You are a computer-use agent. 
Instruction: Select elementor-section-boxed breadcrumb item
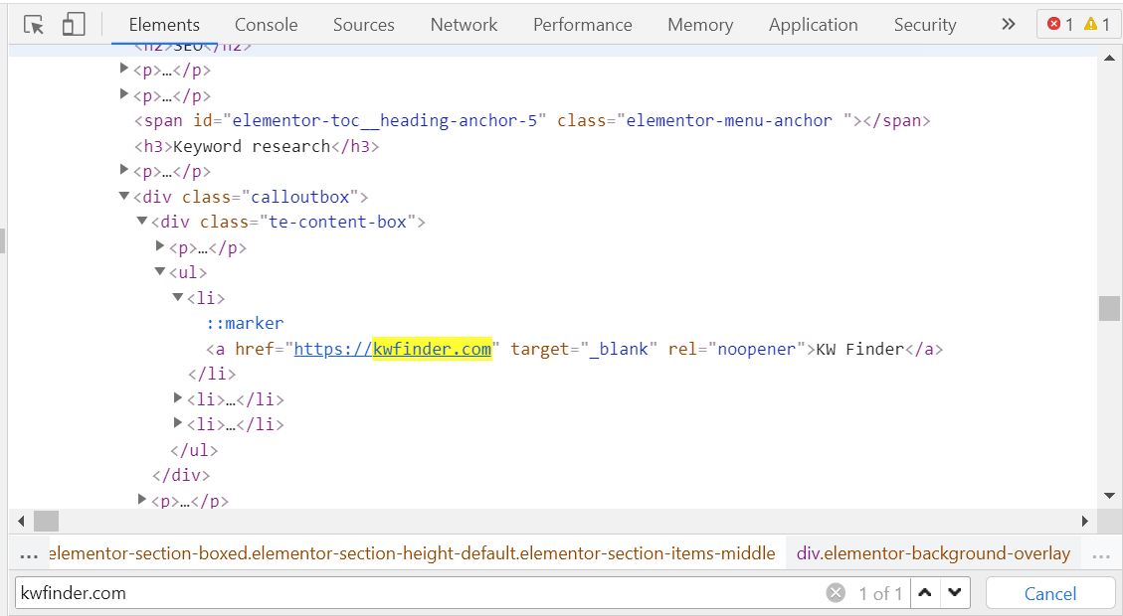(x=412, y=553)
